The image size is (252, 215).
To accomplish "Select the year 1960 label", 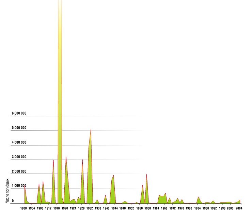I will coord(147,209).
